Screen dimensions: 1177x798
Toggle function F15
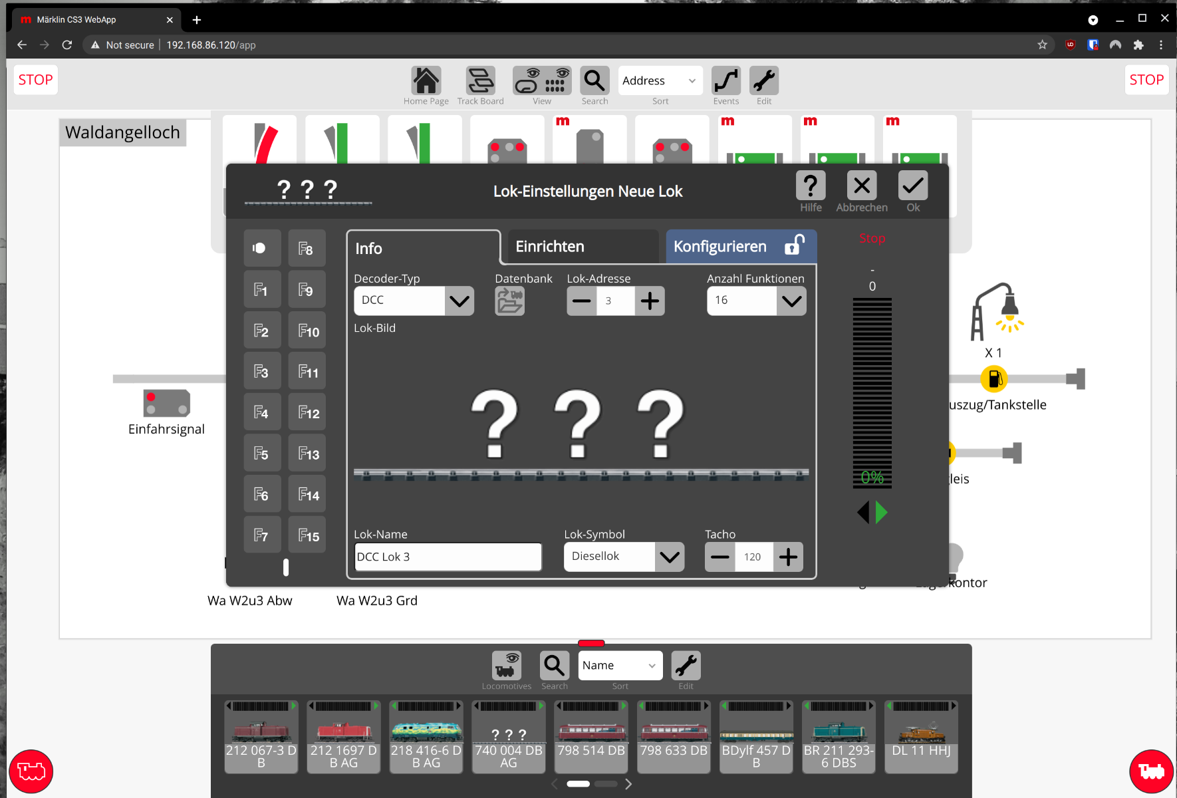click(x=307, y=535)
